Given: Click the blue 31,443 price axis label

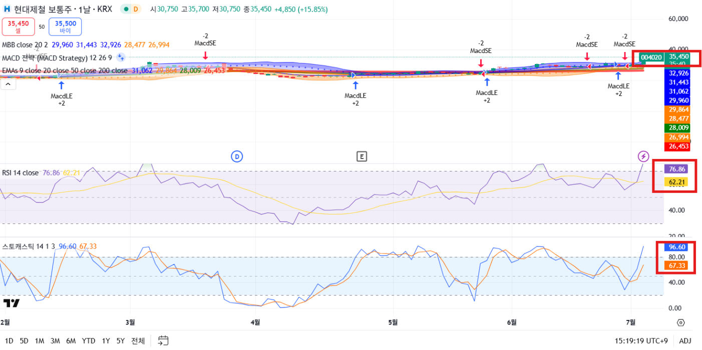Looking at the screenshot, I should coord(677,82).
